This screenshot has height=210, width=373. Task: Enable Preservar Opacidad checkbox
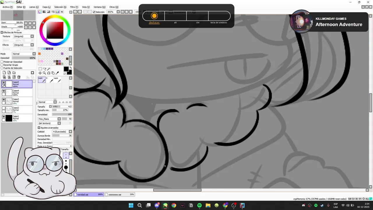click(x=2, y=62)
